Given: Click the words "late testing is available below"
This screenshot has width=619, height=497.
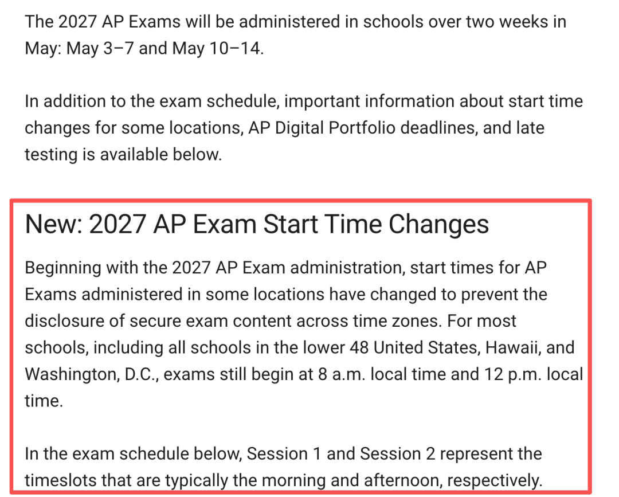Looking at the screenshot, I should pyautogui.click(x=285, y=141).
